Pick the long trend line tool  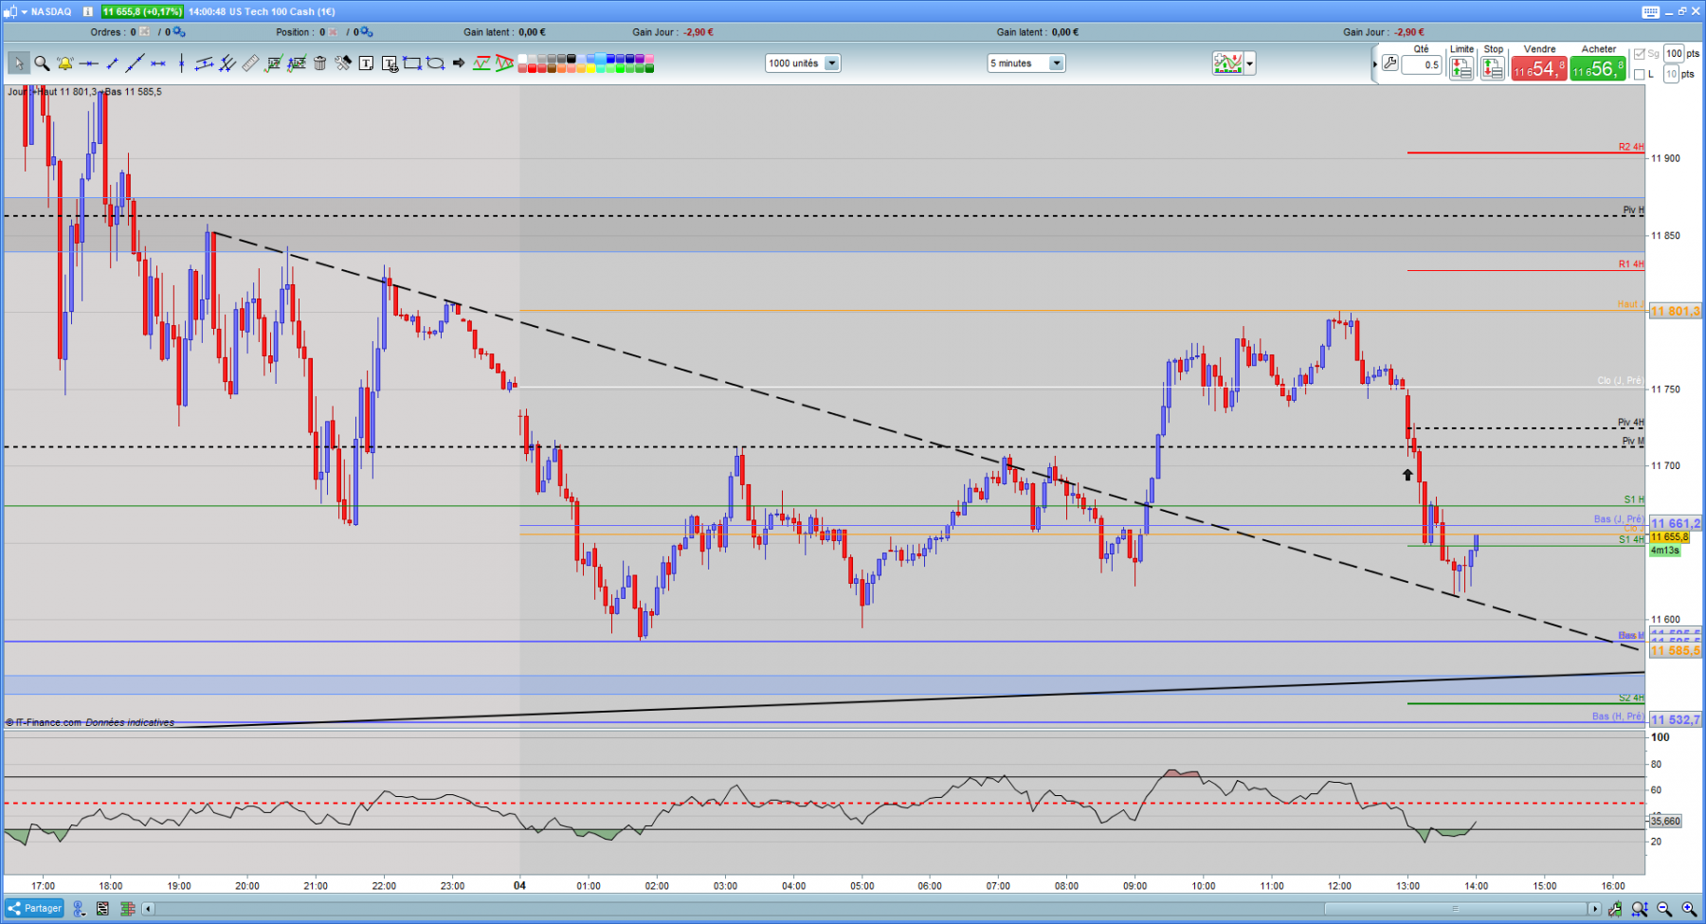[x=135, y=63]
